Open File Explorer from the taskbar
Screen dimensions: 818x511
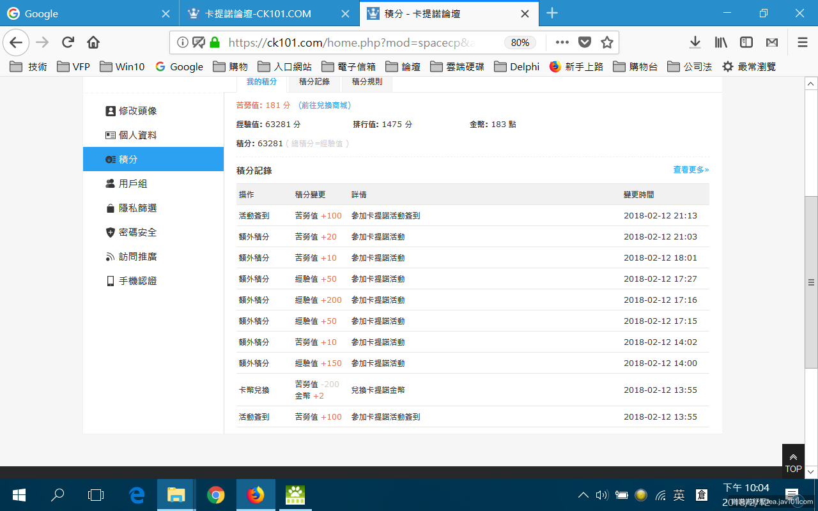[176, 495]
